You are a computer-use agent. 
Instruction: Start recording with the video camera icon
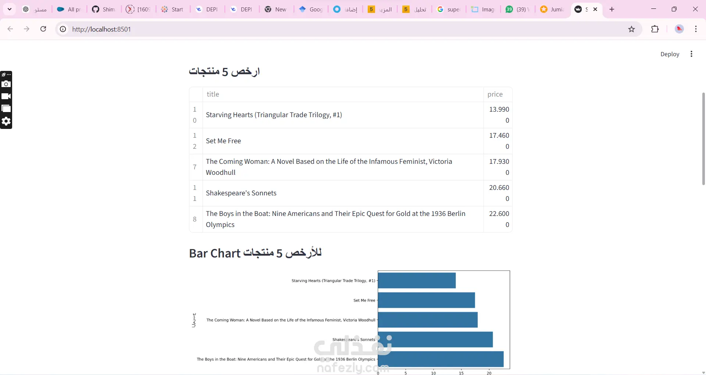[6, 96]
